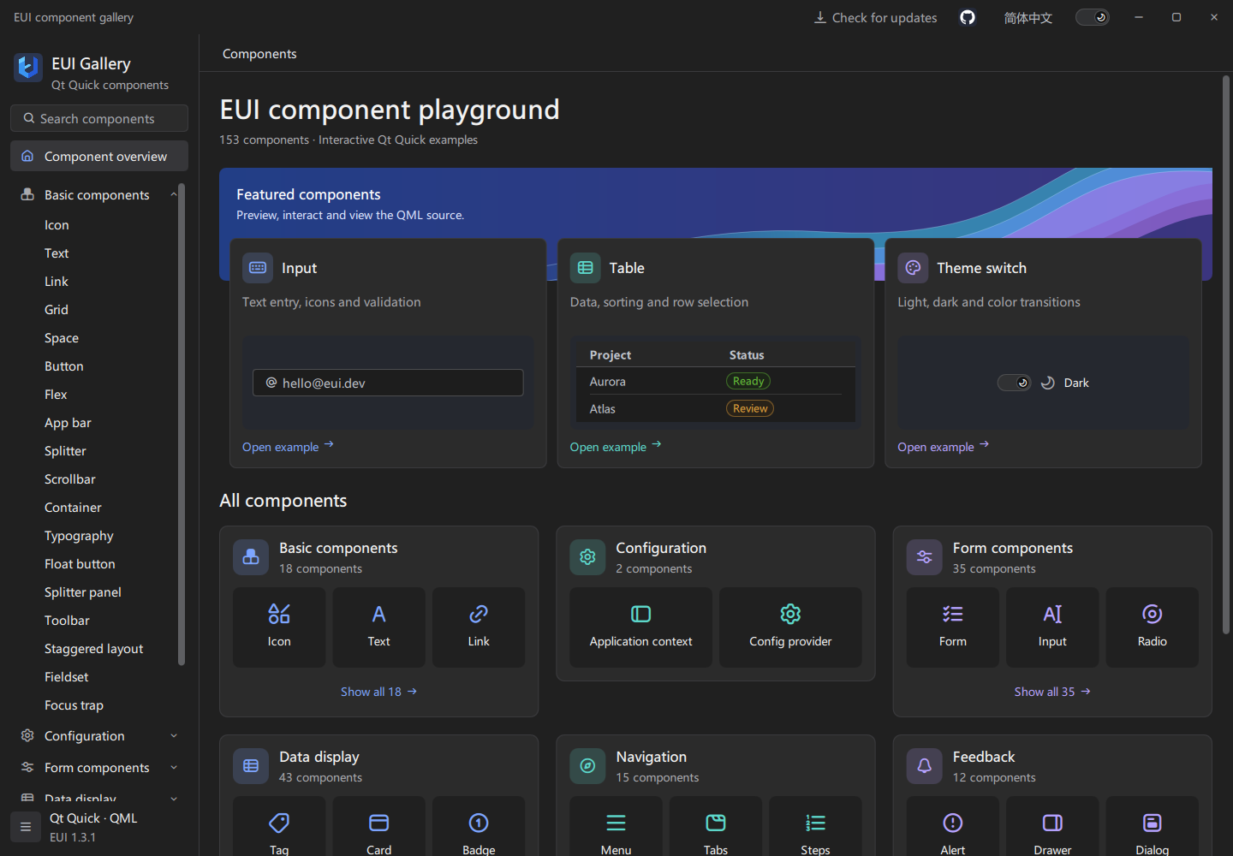Toggle the Dark switch in Theme switch card
Screen dimensions: 1233x856
[1015, 383]
